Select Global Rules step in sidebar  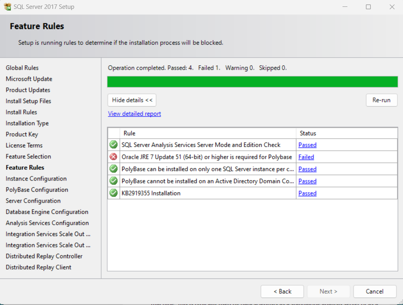coord(22,68)
